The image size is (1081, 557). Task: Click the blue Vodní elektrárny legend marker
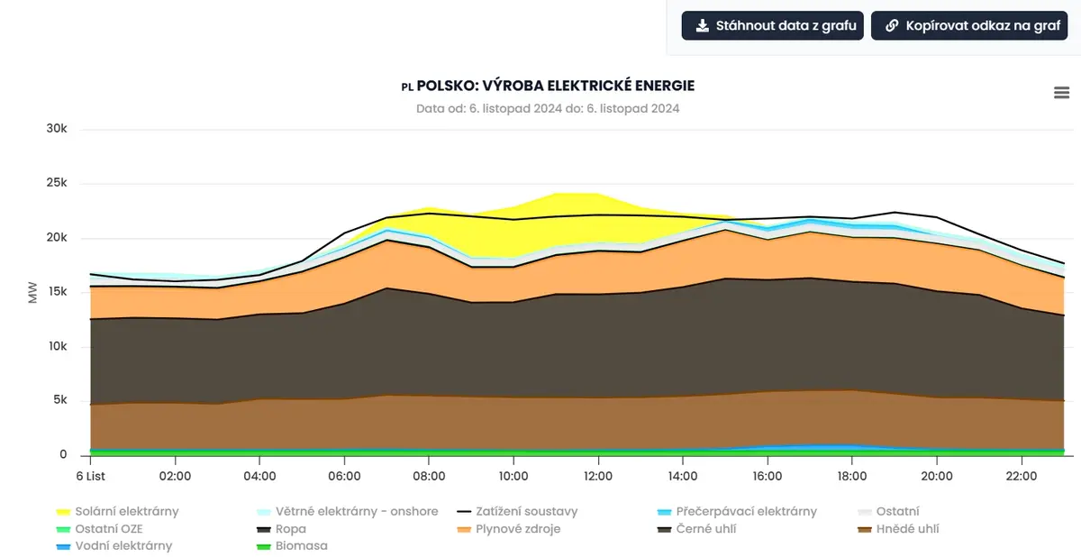tap(64, 546)
